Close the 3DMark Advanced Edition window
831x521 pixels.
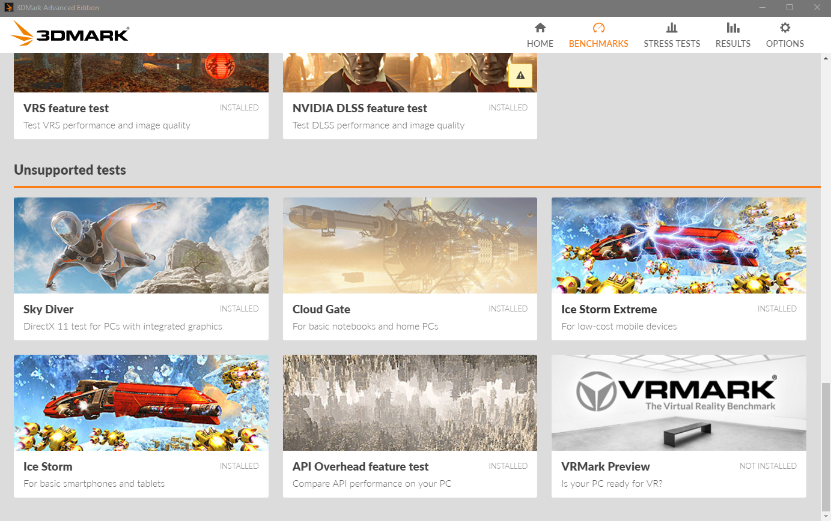coord(817,8)
